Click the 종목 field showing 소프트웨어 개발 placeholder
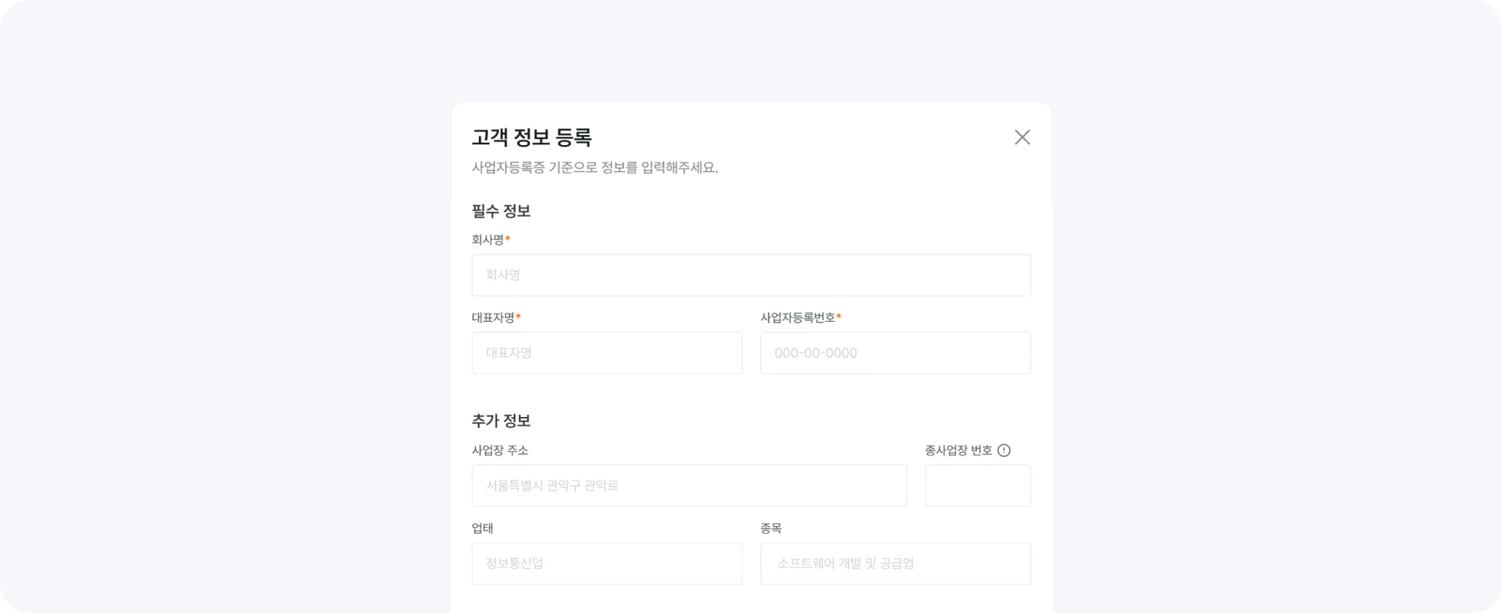The width and height of the screenshot is (1502, 613). coord(895,563)
